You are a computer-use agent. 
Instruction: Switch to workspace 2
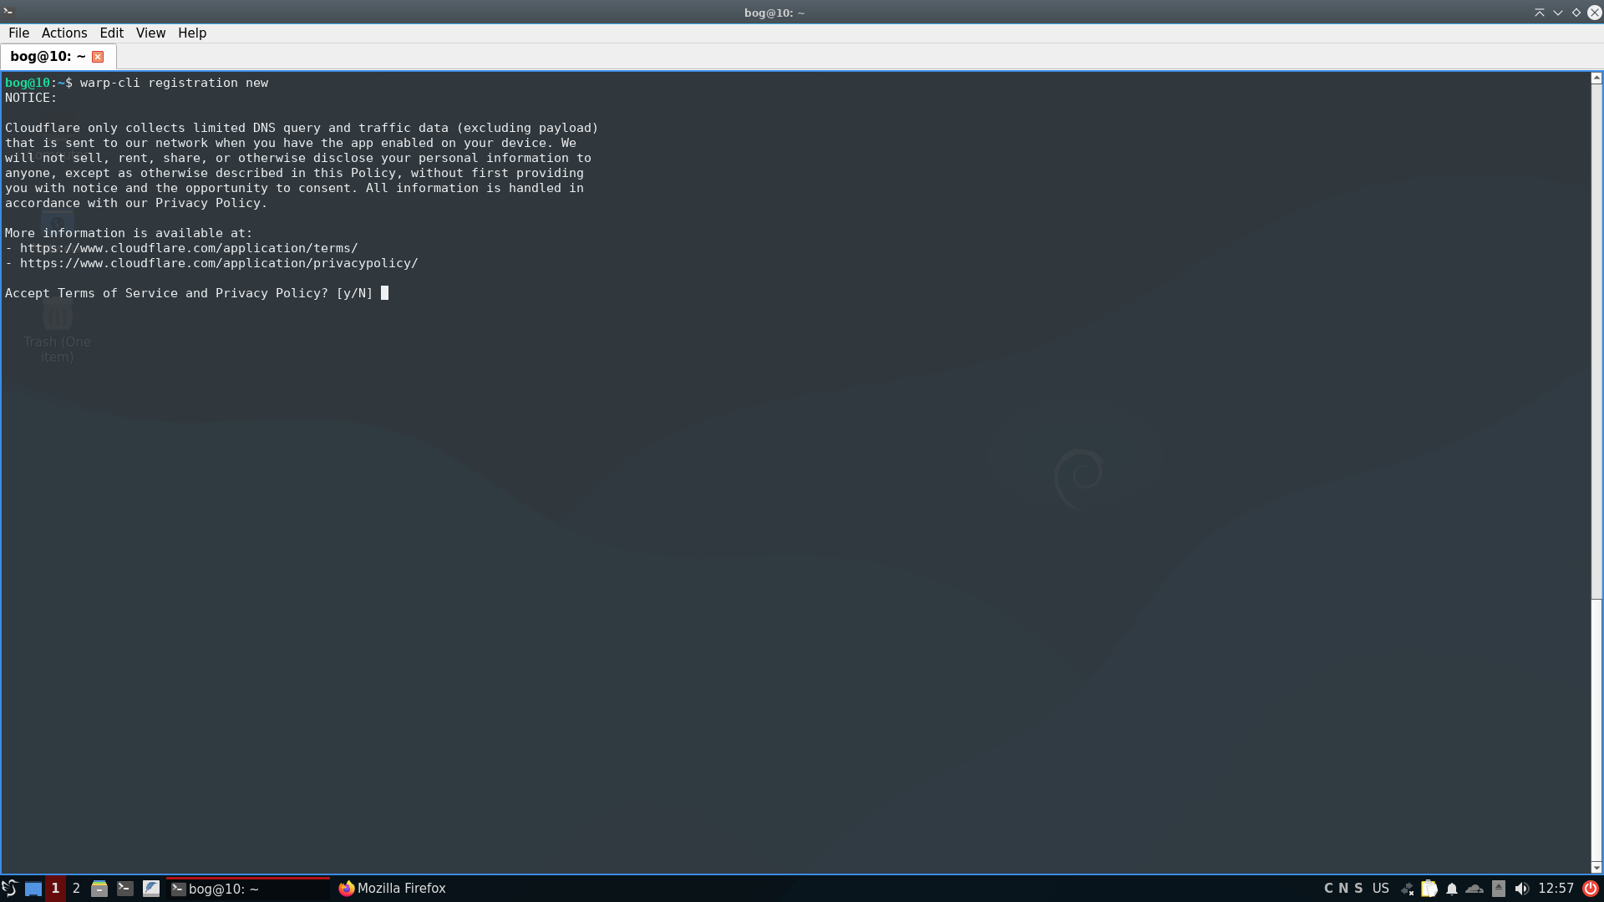(x=76, y=889)
